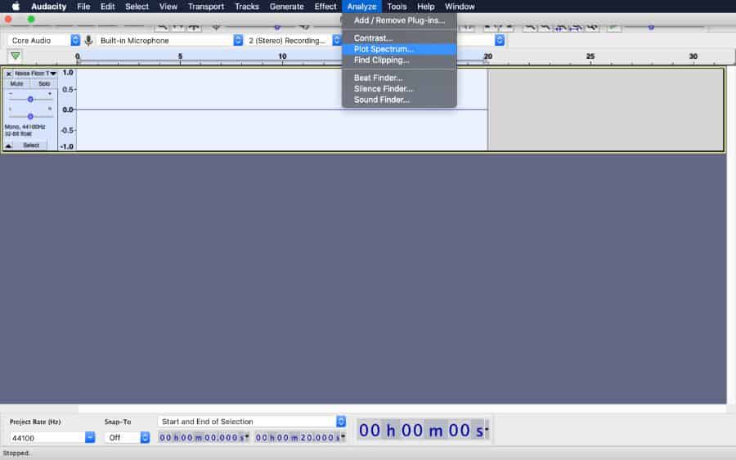The image size is (736, 460).
Task: Open the Snap-To Off dropdown
Action: pyautogui.click(x=145, y=437)
